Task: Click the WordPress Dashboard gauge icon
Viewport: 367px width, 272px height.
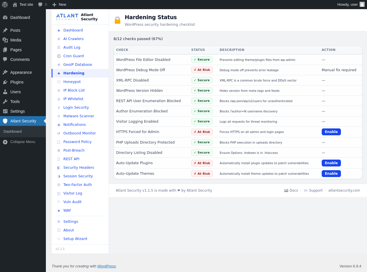Action: coord(5,17)
